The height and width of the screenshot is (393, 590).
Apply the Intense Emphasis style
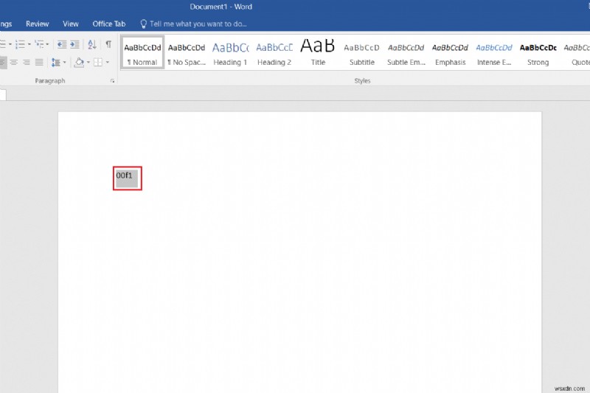(494, 52)
